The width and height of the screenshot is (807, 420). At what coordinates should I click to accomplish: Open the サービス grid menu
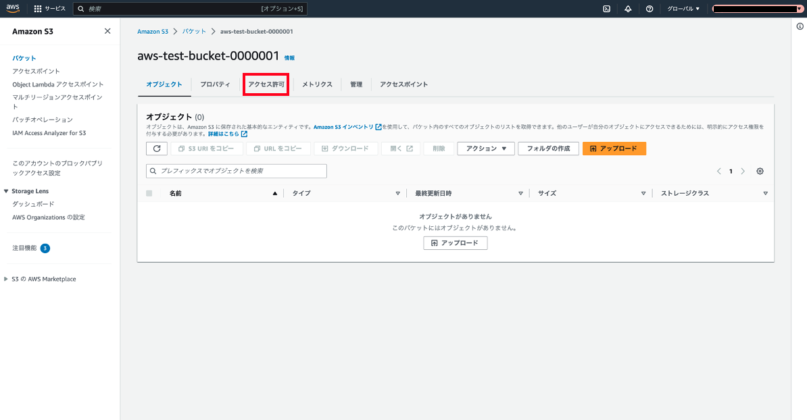[50, 9]
